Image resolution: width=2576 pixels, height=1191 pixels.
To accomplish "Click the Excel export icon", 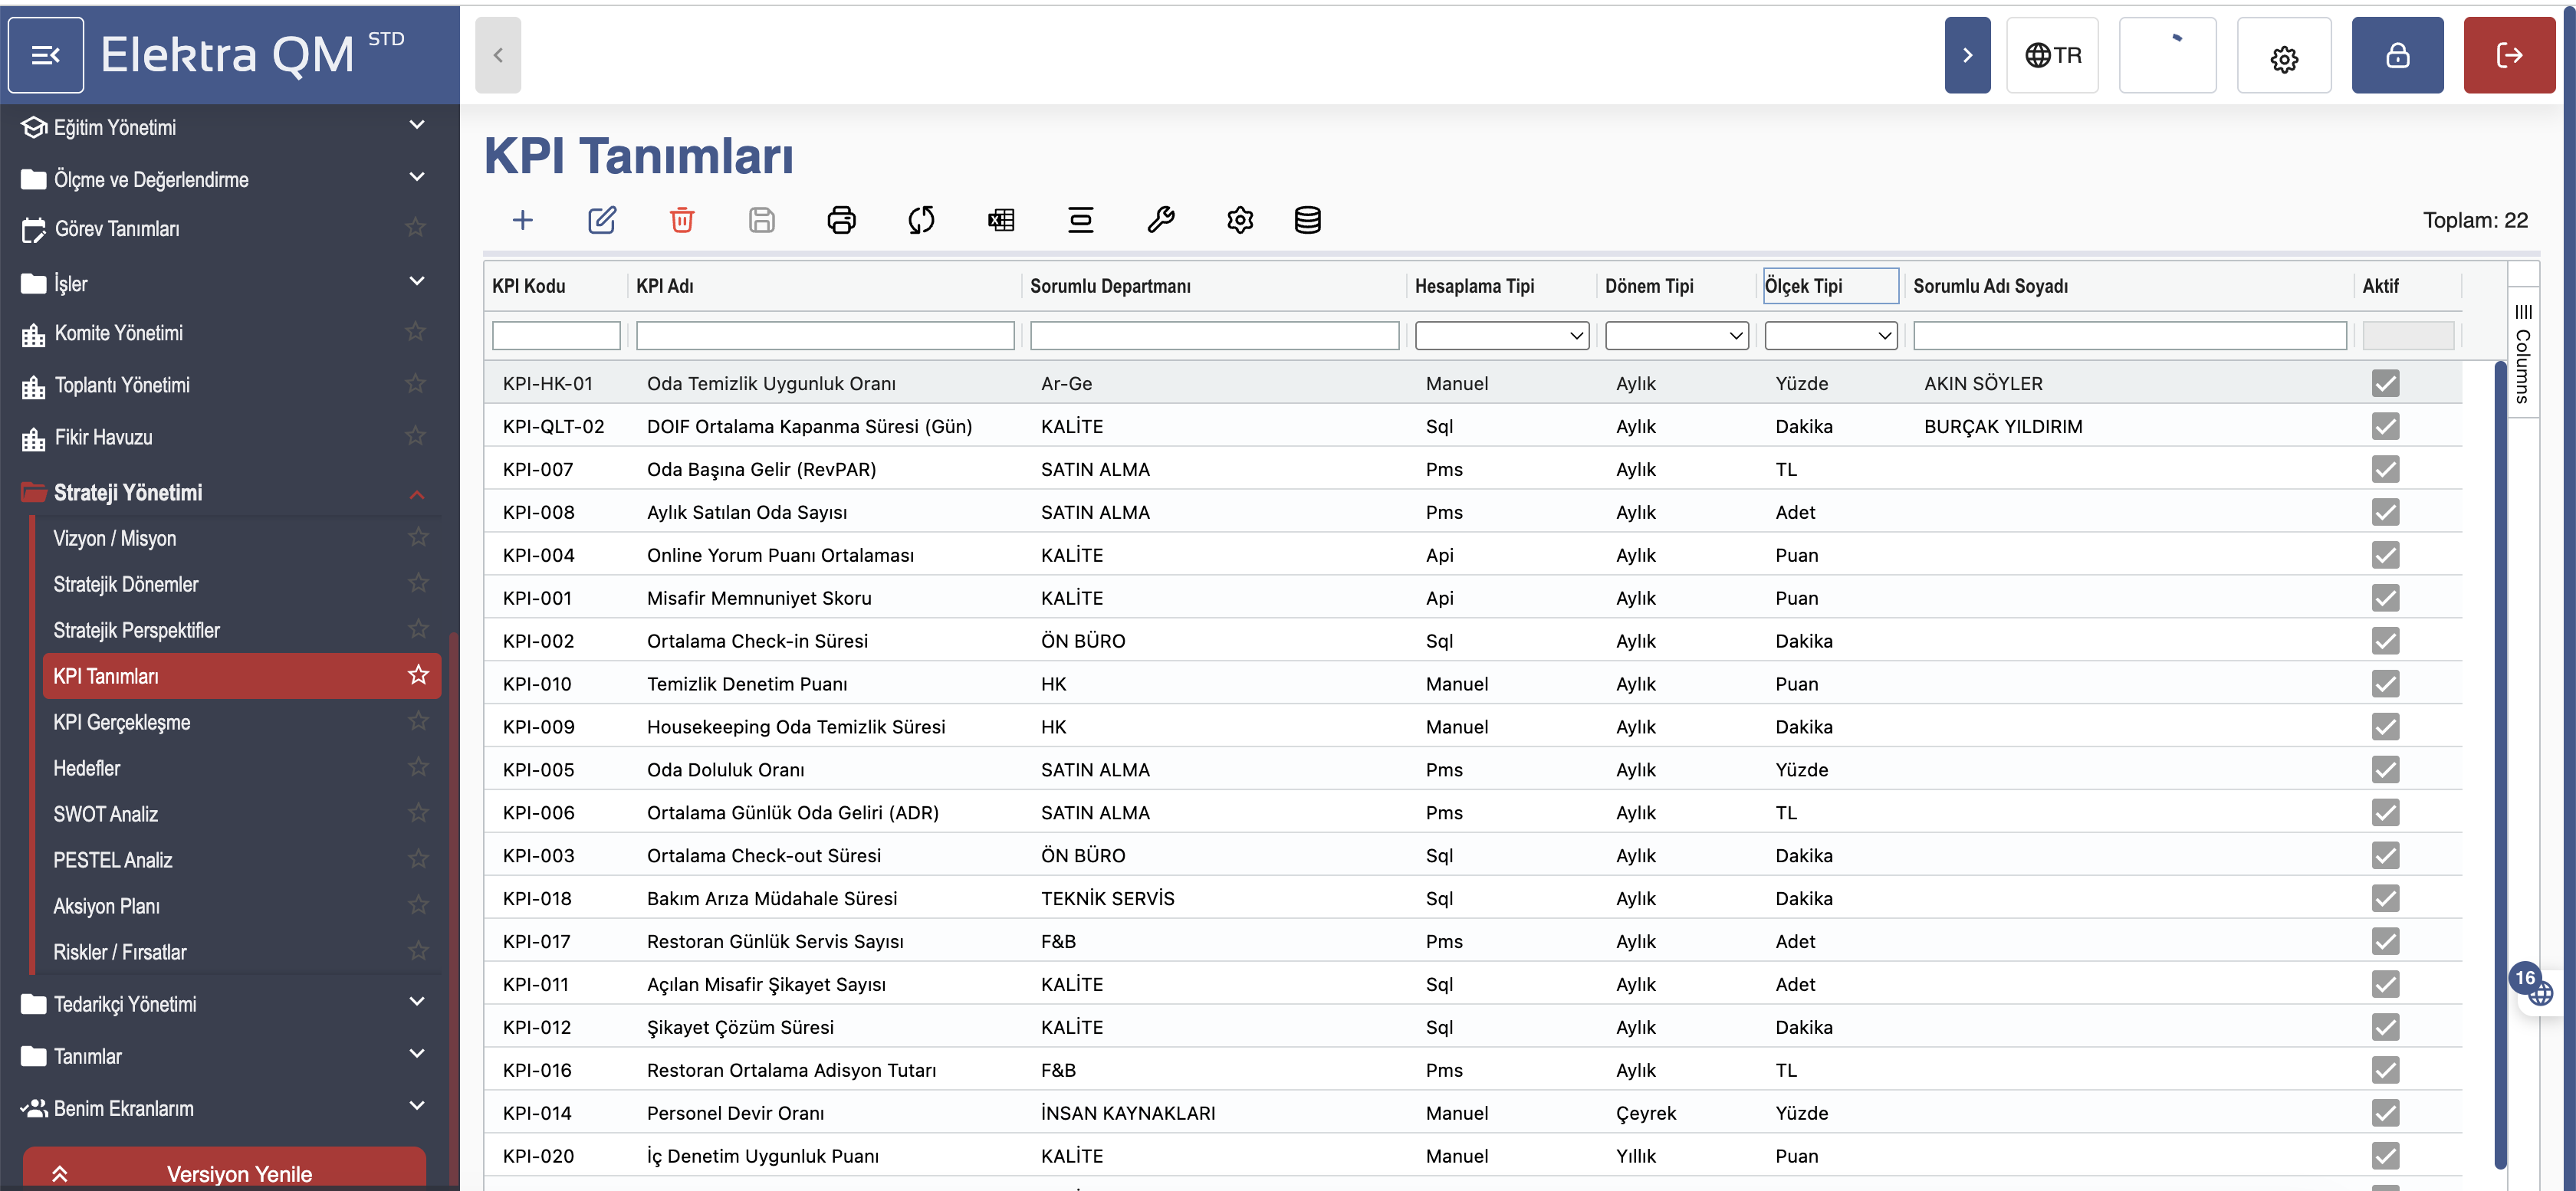I will point(1000,220).
